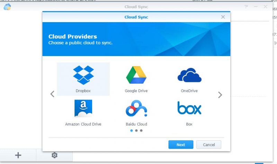Minimize the Cloud Sync main window
This screenshot has width=277, height=164.
point(256,7)
